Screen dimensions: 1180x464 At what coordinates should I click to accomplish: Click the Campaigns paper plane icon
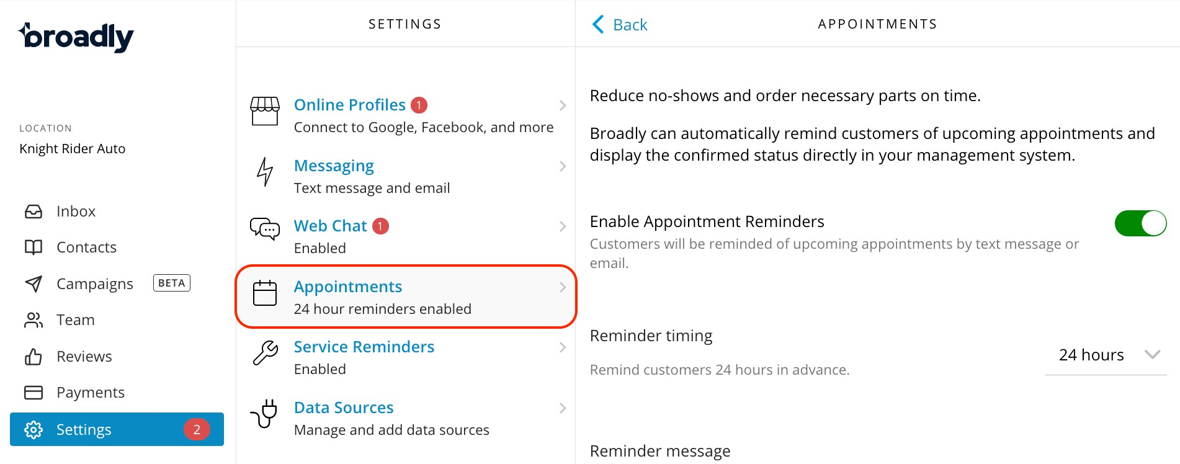(x=34, y=284)
